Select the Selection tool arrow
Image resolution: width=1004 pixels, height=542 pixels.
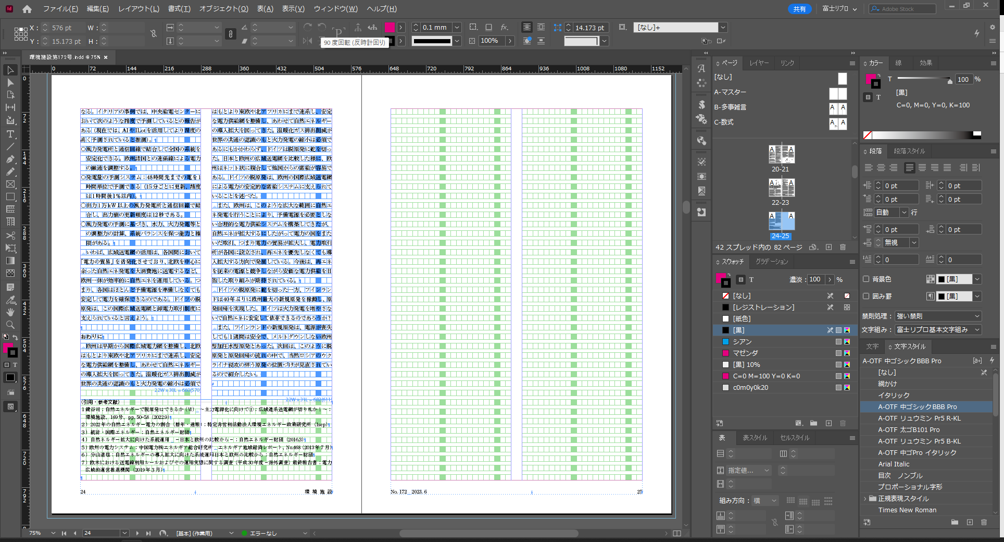[x=10, y=70]
